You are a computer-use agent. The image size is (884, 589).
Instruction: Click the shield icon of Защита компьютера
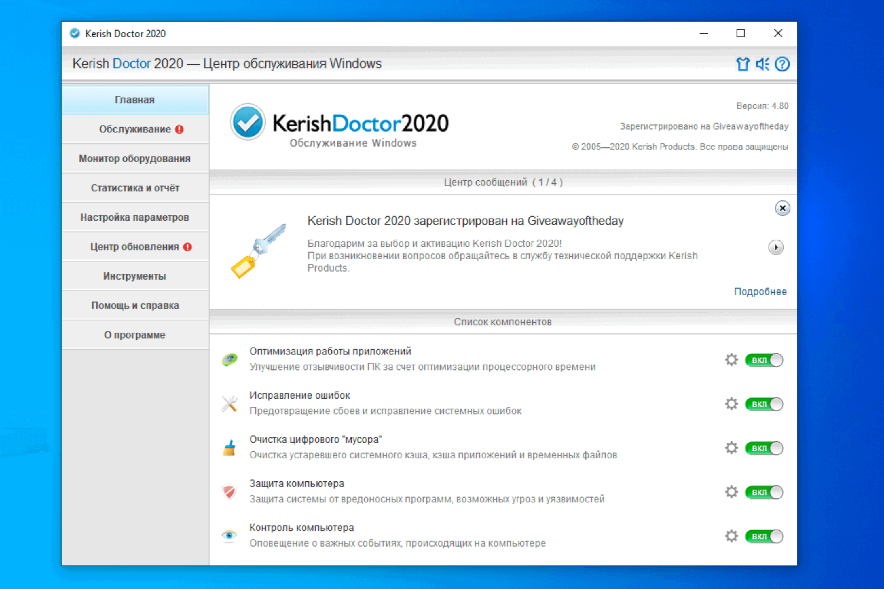[x=229, y=491]
